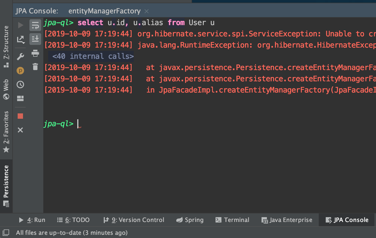376x238 pixels.
Task: Toggle scroll to end of console
Action: tap(35, 39)
